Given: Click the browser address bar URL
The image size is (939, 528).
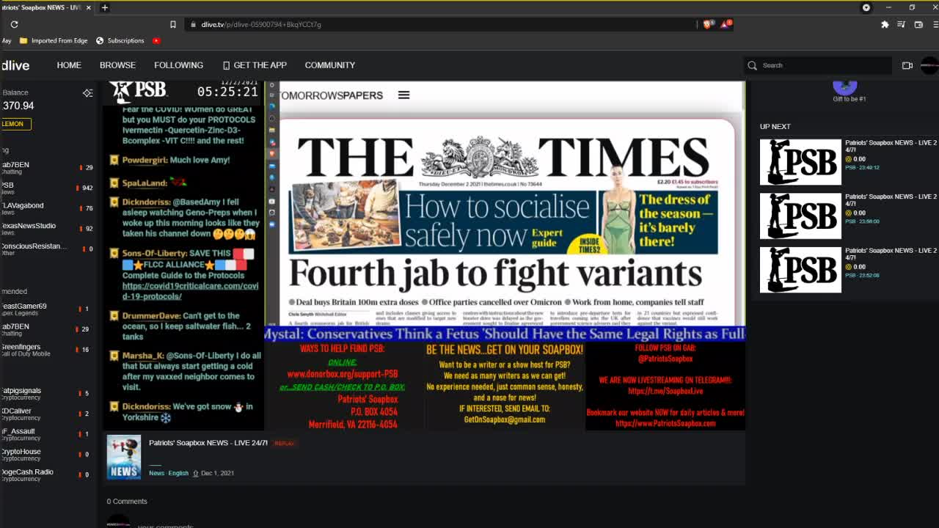Looking at the screenshot, I should [261, 24].
